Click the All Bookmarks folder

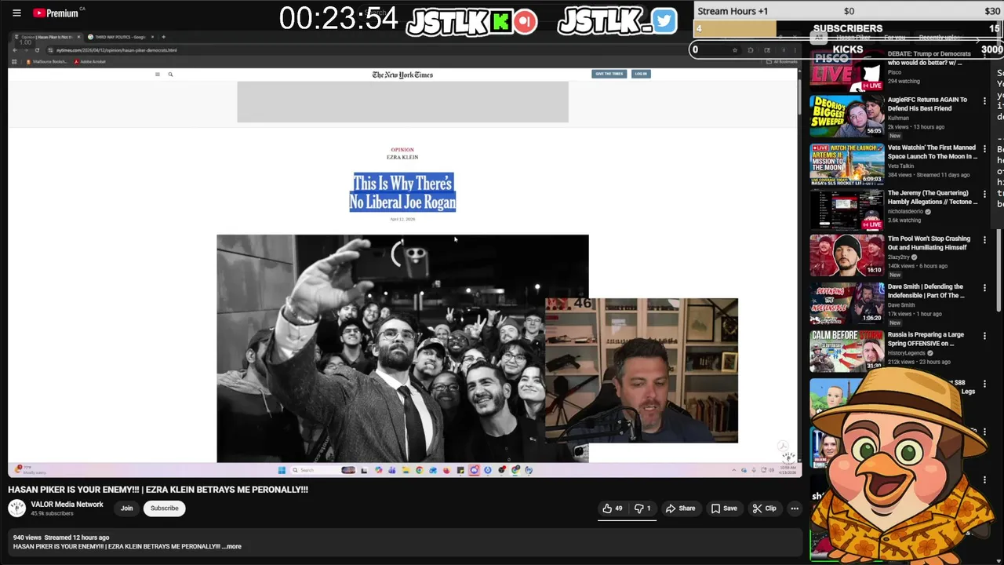782,62
